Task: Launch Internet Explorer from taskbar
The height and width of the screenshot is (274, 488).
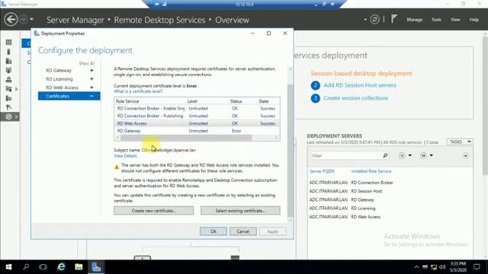Action: [x=61, y=267]
